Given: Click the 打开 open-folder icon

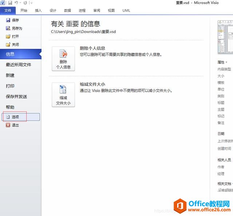Looking at the screenshot, I should (8, 36).
